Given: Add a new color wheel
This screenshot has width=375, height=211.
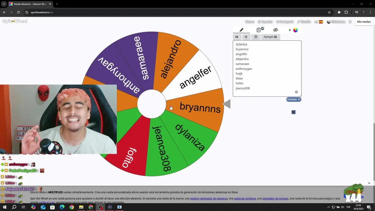Looking at the screenshot, I should (x=293, y=30).
